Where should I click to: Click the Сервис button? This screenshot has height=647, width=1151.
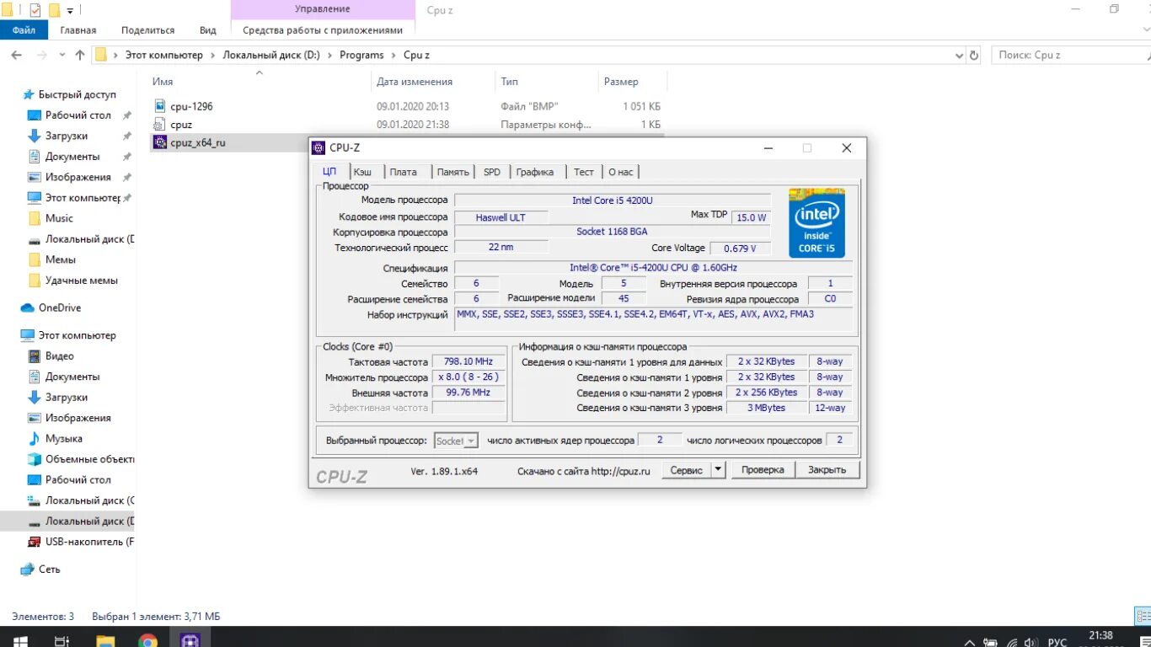[687, 470]
